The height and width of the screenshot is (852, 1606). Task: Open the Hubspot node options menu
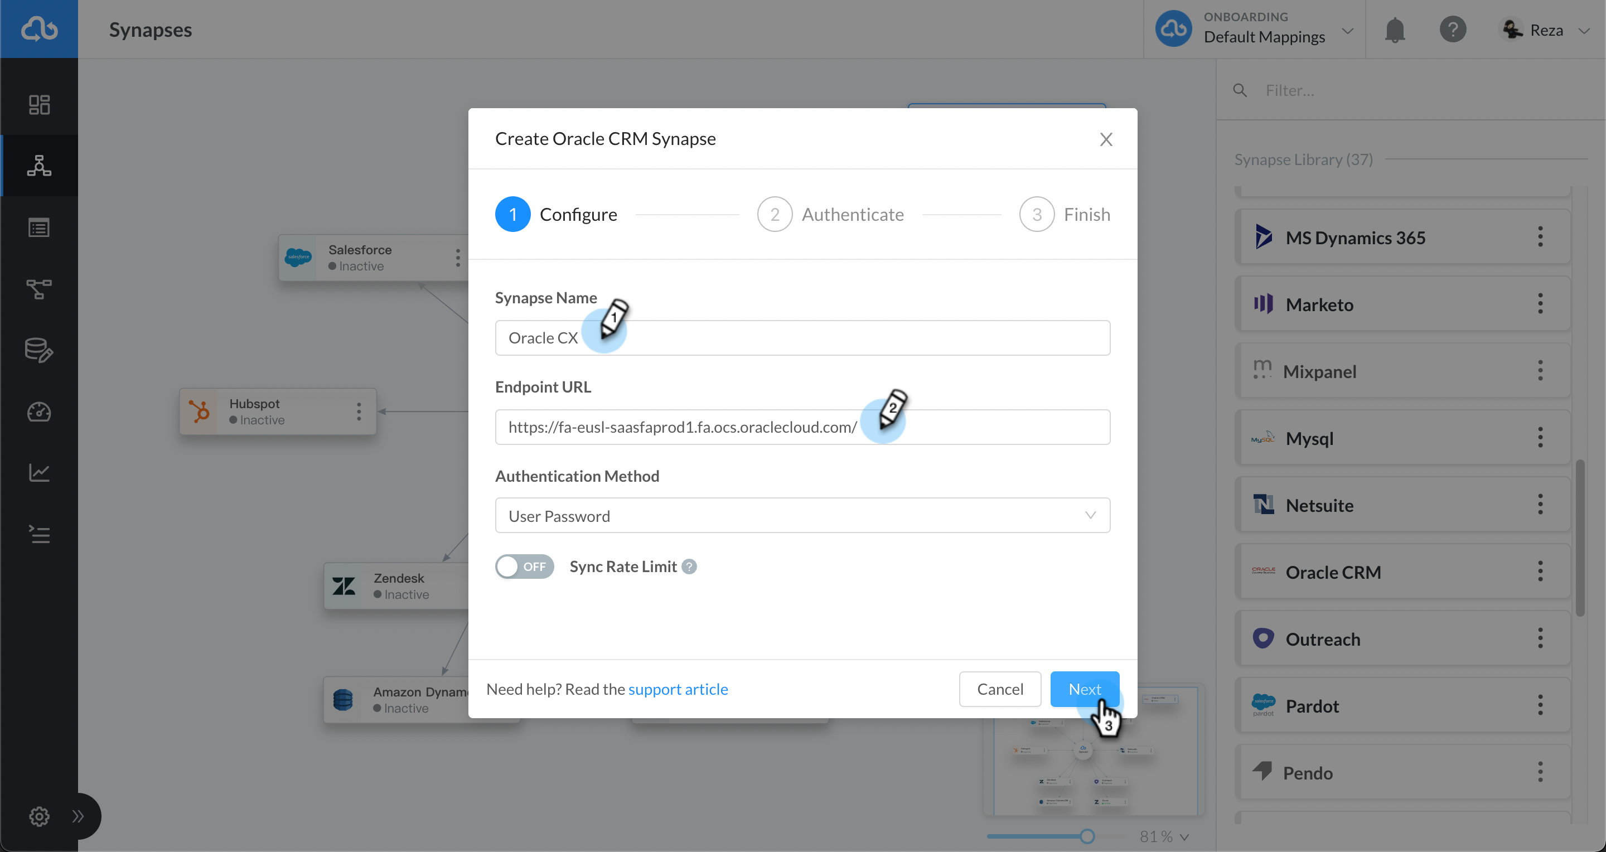pos(359,412)
